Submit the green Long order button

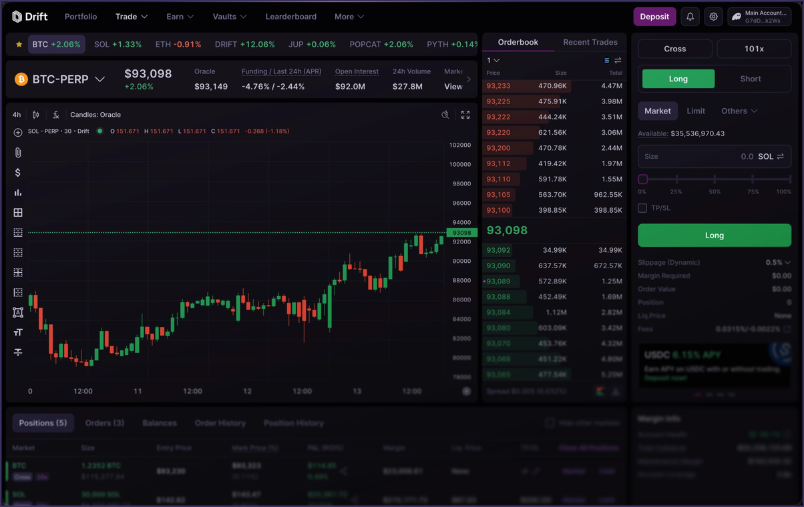point(715,235)
